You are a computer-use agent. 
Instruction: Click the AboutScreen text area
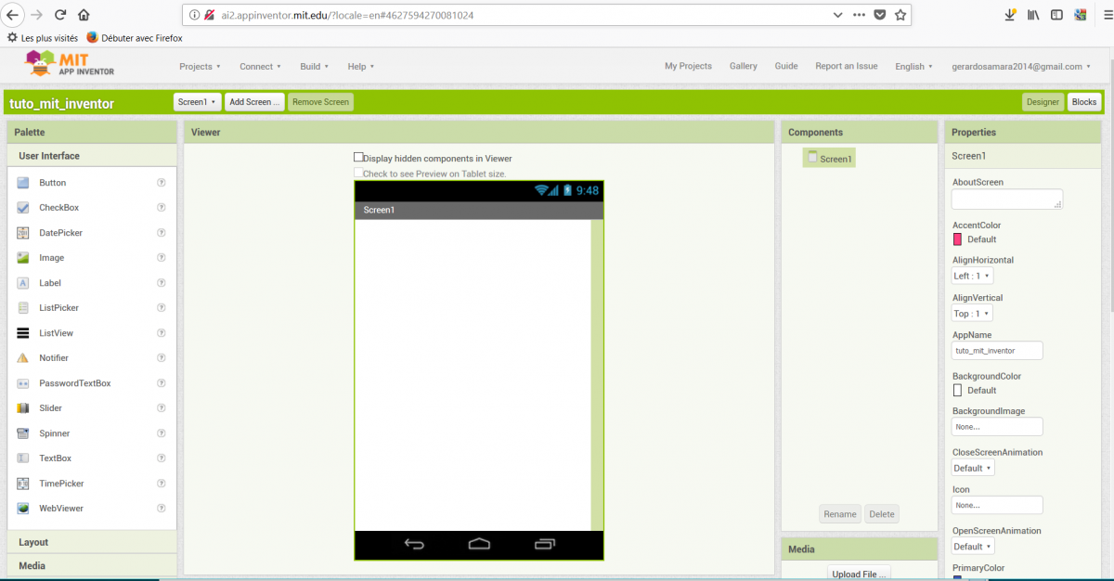click(1007, 200)
